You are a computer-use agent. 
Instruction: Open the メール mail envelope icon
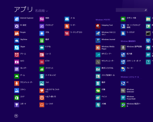67,19
